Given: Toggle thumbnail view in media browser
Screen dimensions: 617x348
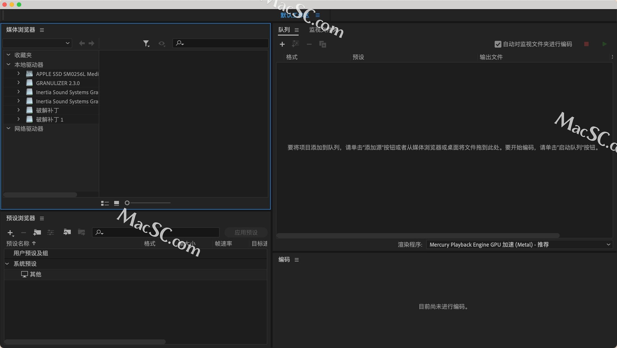Looking at the screenshot, I should [x=116, y=203].
